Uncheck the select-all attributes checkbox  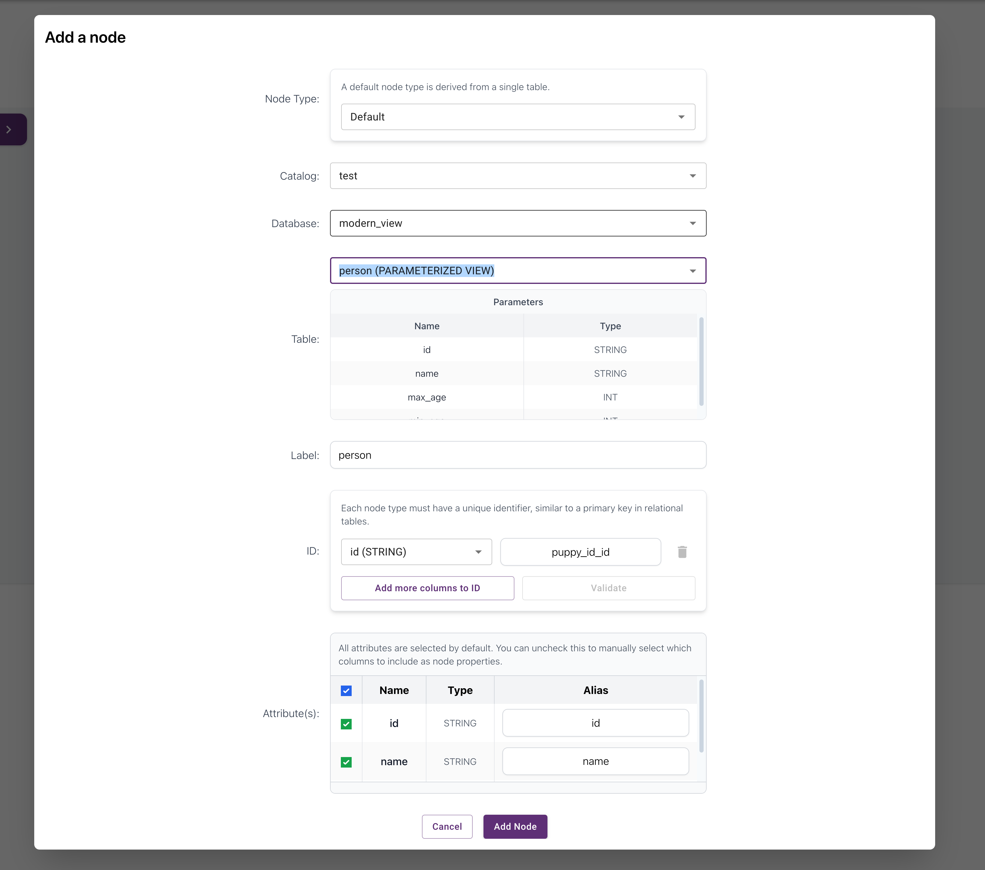coord(346,690)
